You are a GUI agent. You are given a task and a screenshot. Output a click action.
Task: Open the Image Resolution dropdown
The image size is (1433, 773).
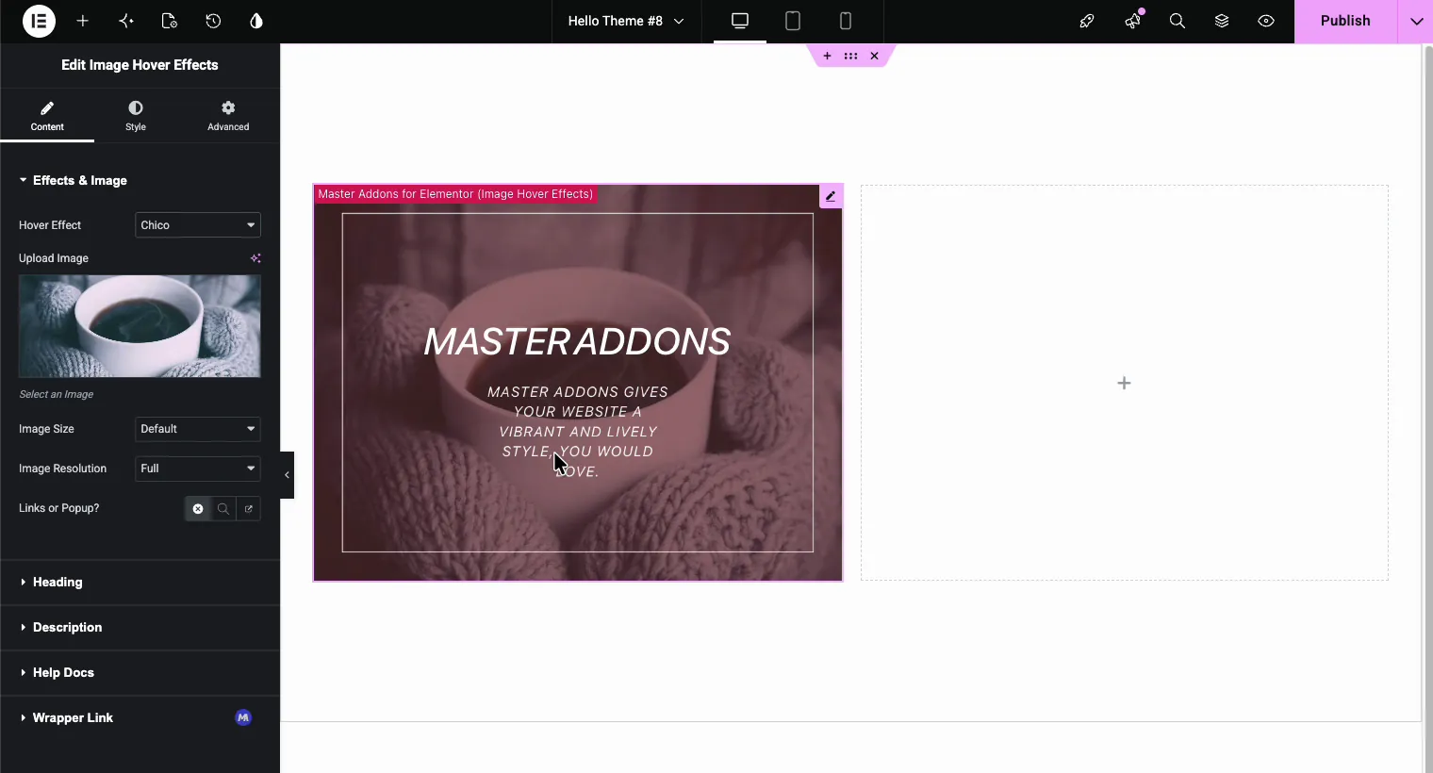[x=198, y=469]
